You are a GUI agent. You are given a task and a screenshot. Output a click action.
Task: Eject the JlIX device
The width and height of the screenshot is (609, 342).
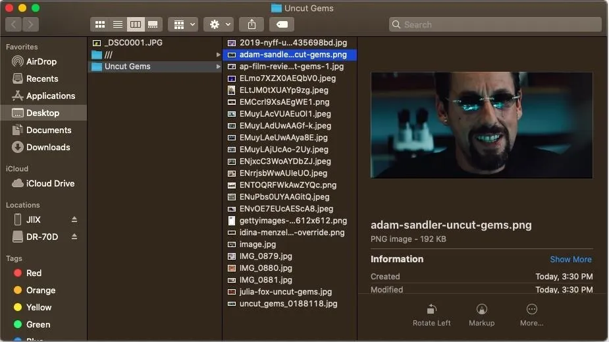tap(74, 219)
